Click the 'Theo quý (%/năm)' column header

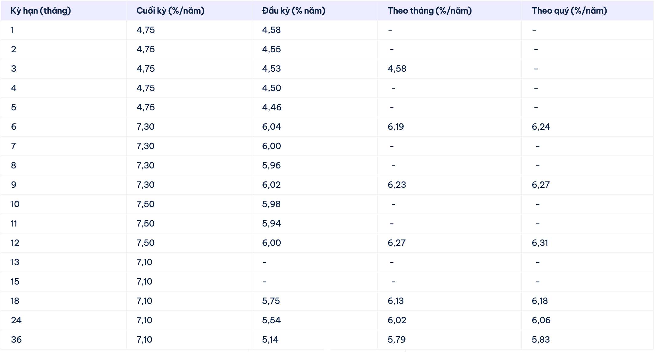pos(569,11)
